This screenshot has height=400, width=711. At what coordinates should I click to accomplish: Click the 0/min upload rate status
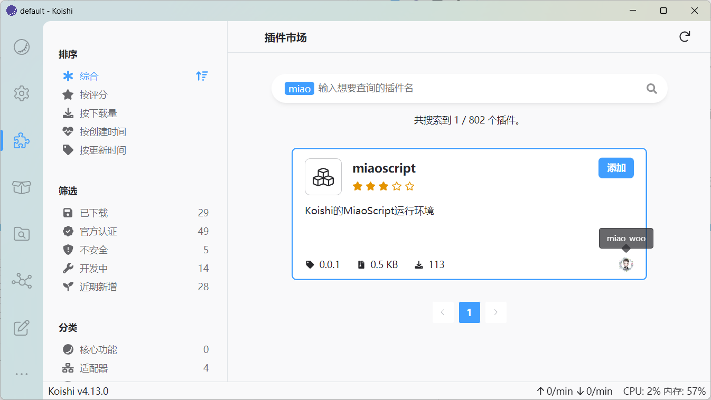click(x=555, y=391)
